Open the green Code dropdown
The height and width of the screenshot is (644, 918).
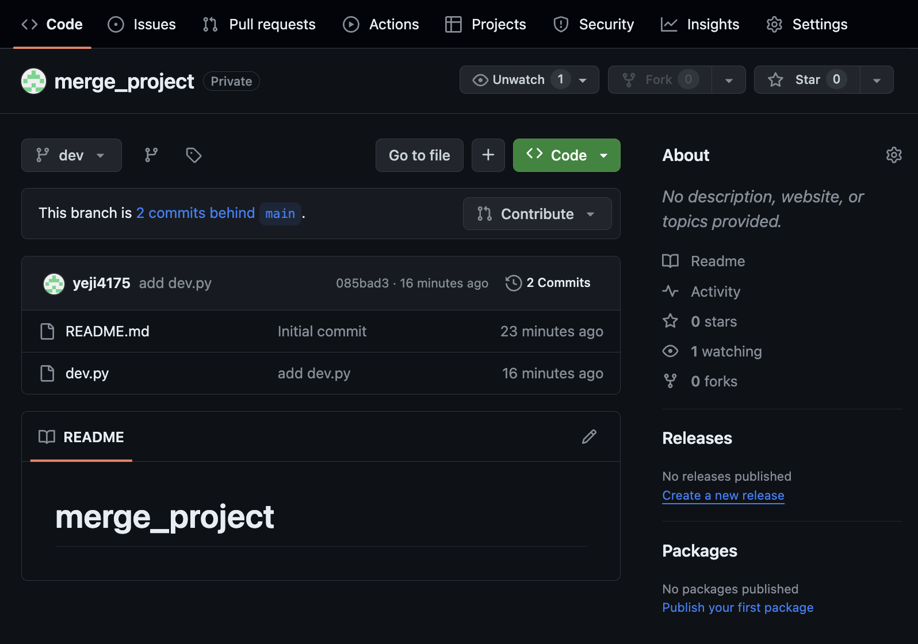(567, 155)
